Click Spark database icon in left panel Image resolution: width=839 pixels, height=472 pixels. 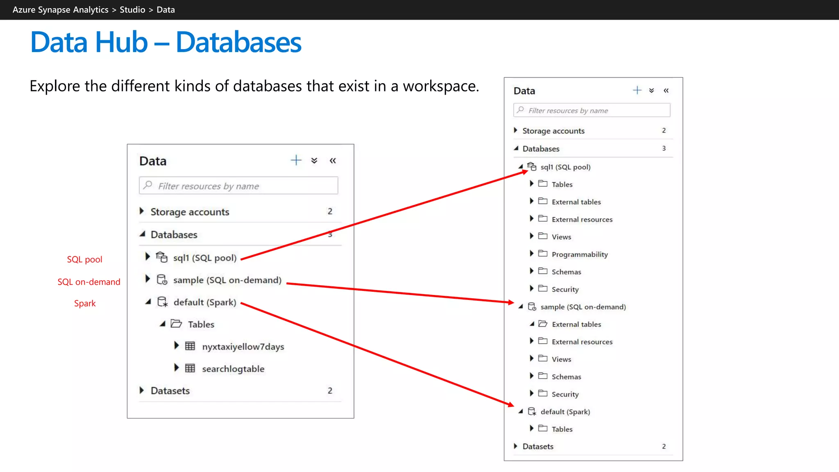pyautogui.click(x=163, y=302)
